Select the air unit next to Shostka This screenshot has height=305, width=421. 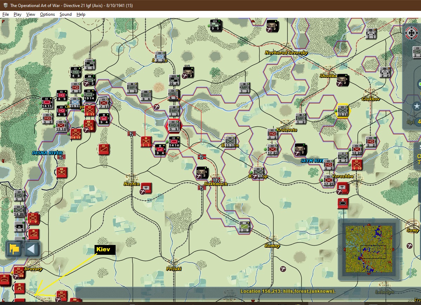click(343, 80)
